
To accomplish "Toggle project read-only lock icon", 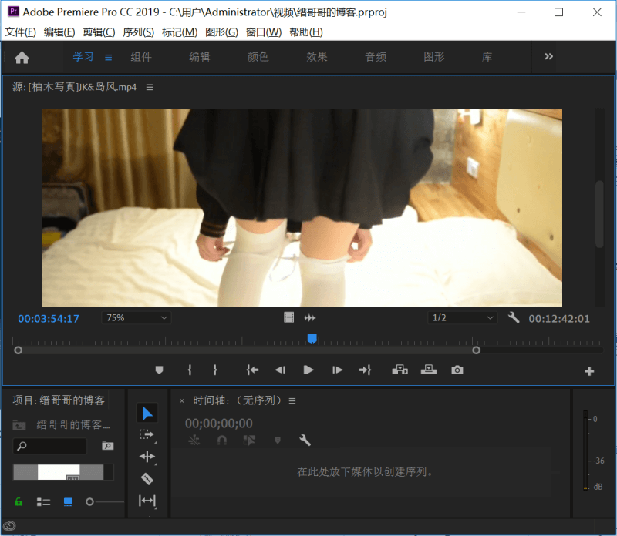I will 19,501.
